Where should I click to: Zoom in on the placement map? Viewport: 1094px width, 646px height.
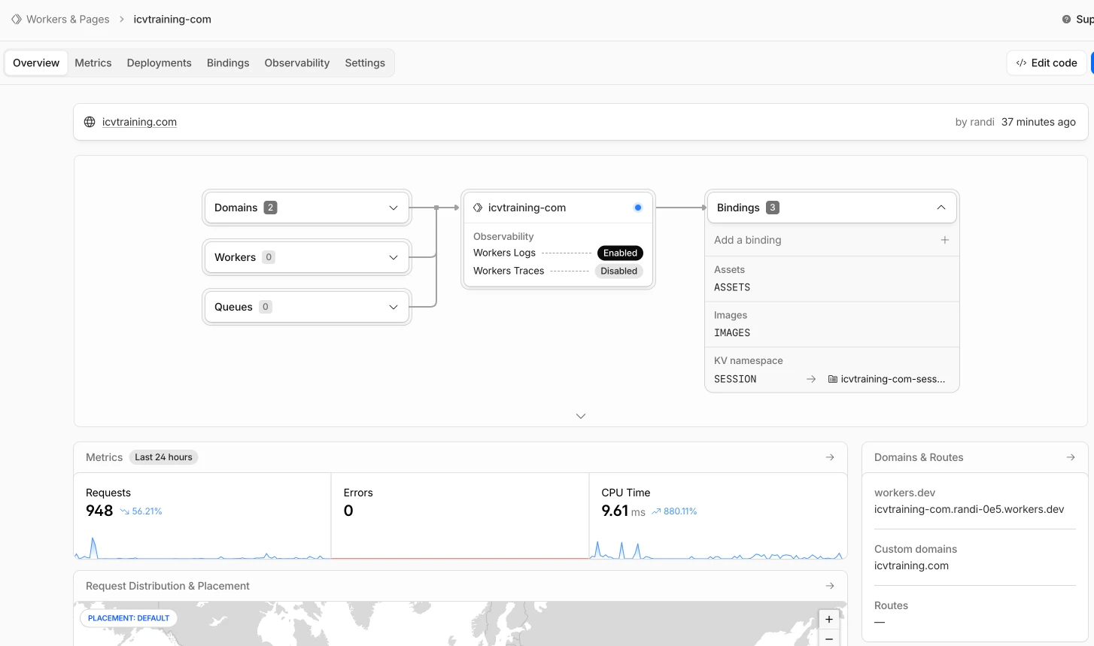click(x=828, y=619)
